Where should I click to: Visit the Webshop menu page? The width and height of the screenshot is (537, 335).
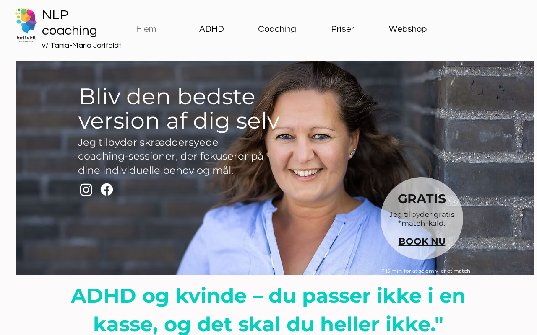[408, 29]
